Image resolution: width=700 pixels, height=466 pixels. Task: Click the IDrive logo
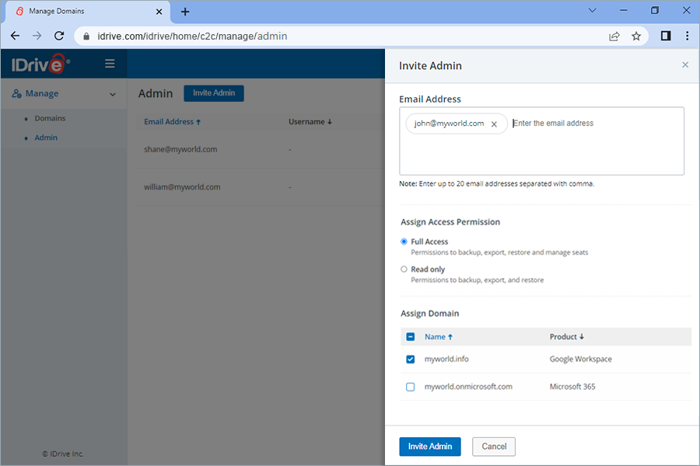point(40,64)
